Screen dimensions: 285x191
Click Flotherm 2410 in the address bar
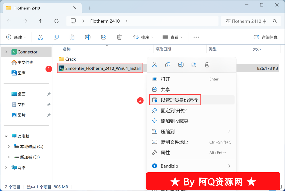(105, 21)
